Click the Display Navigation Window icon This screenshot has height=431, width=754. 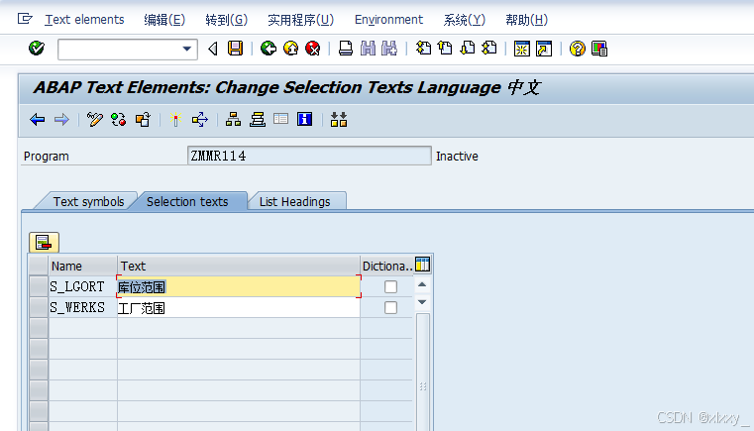(258, 119)
